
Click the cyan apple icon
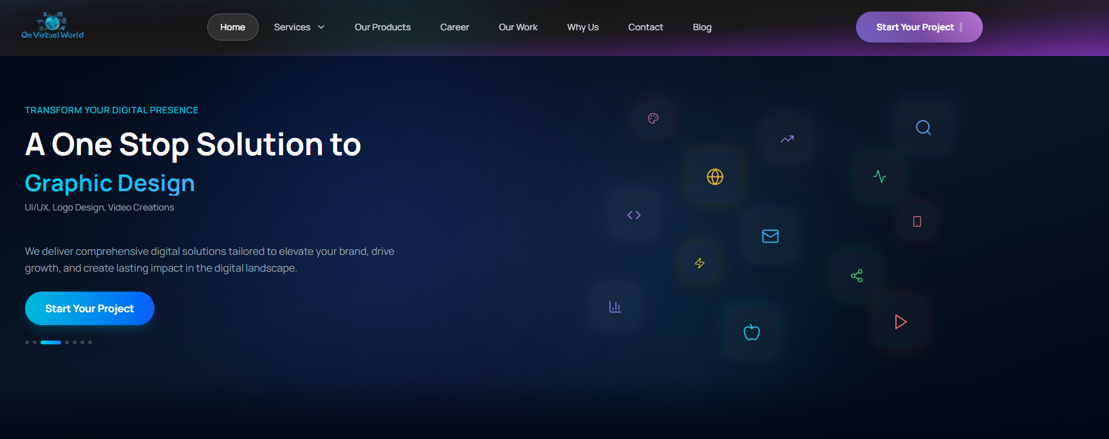[x=752, y=332]
